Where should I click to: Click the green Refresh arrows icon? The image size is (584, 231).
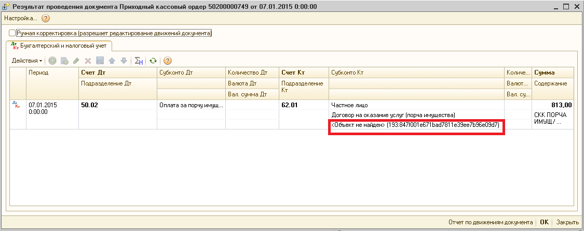point(153,61)
